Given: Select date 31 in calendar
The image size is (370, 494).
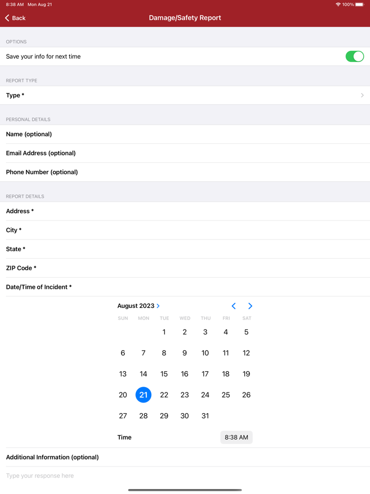Looking at the screenshot, I should [x=205, y=416].
